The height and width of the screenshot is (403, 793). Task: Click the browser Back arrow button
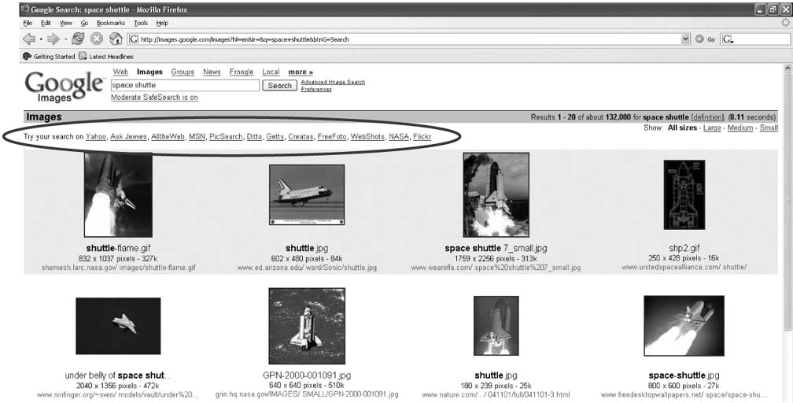tap(29, 39)
